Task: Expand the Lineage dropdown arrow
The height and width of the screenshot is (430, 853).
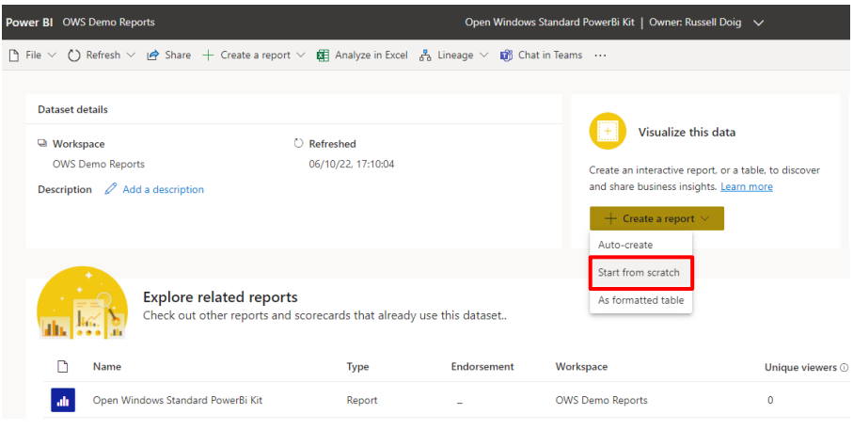Action: click(x=483, y=55)
